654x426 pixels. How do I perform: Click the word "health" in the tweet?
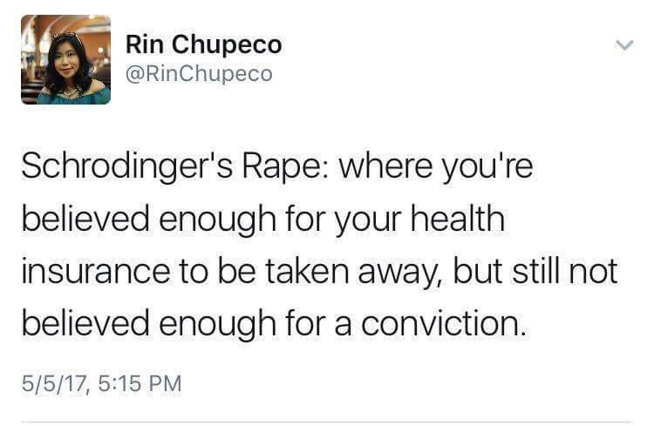pos(458,219)
